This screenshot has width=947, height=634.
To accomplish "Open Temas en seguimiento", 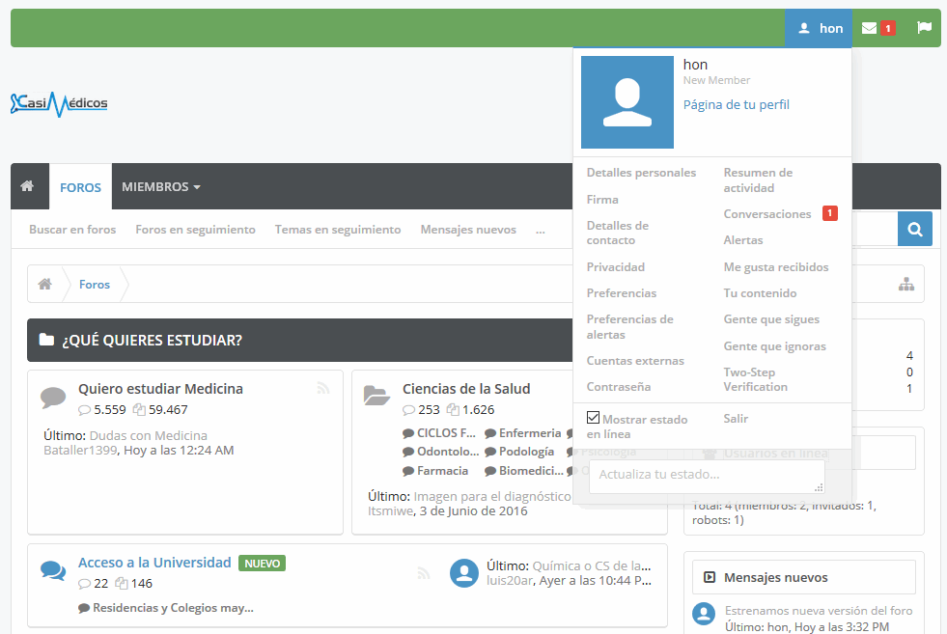I will pyautogui.click(x=338, y=230).
